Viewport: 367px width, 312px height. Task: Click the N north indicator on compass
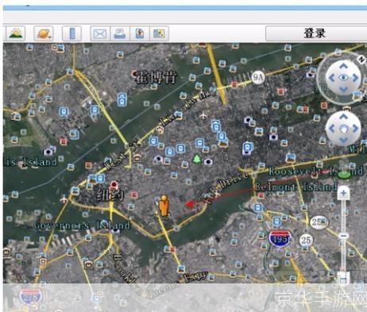pyautogui.click(x=361, y=60)
